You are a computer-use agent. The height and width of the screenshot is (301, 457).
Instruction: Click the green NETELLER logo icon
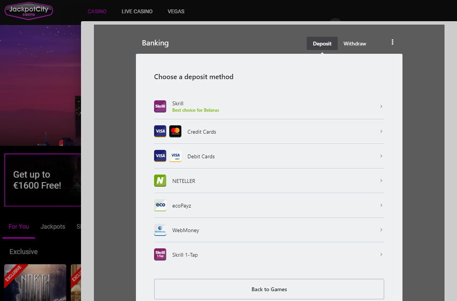160,181
